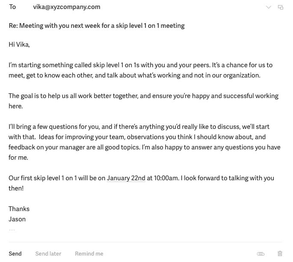The image size is (293, 262).
Task: Click the 'Jason' signature line
Action: point(17,219)
